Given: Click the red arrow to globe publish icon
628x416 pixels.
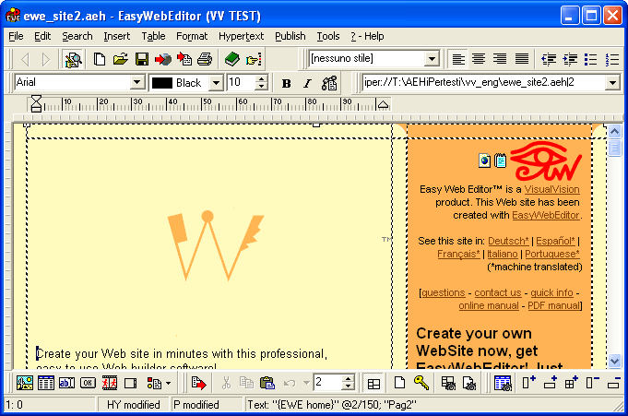Looking at the screenshot, I should (163, 59).
